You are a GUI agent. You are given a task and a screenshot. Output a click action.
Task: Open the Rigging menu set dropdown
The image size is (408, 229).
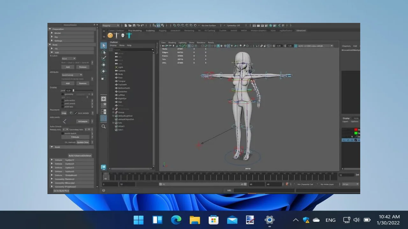pyautogui.click(x=111, y=25)
